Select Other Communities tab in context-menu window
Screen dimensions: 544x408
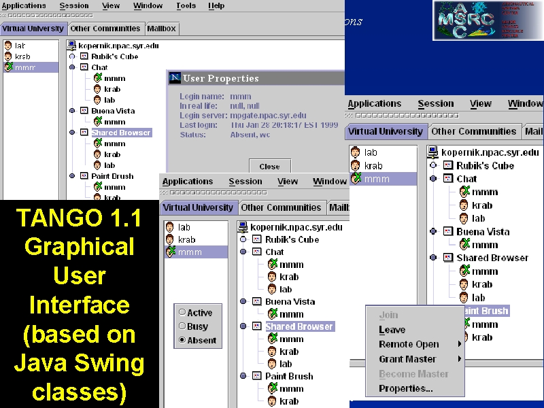pos(474,131)
